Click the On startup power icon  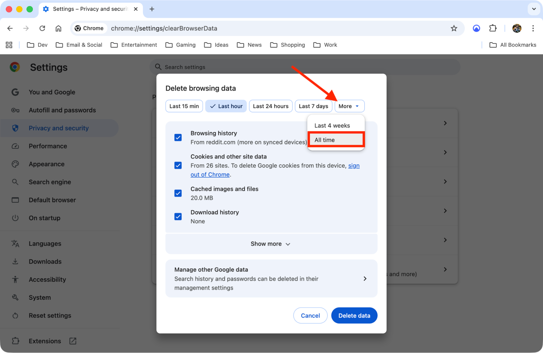(x=15, y=218)
